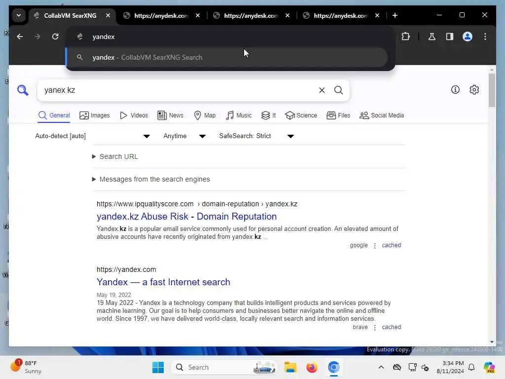The height and width of the screenshot is (379, 505).
Task: Open the weather widget showing 88°F
Action: point(27,367)
